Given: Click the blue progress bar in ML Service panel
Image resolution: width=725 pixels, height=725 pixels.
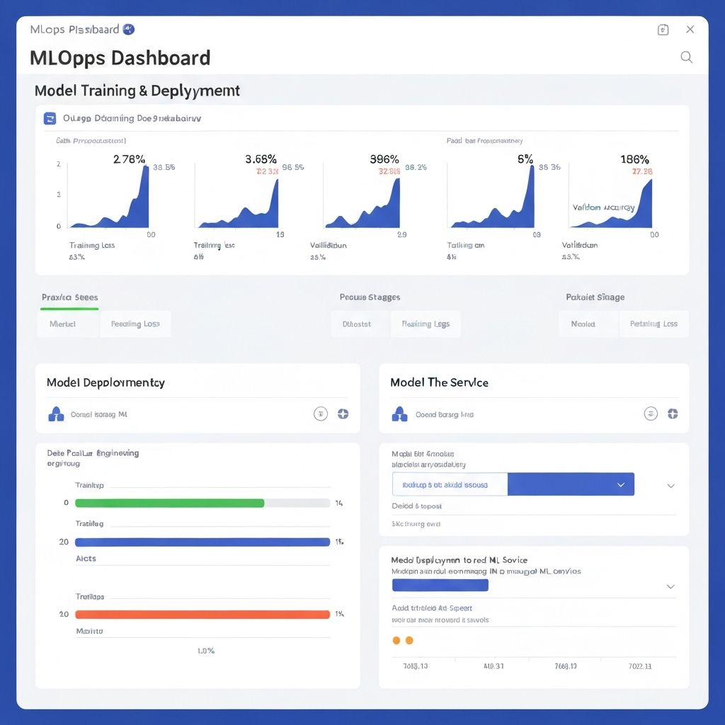Looking at the screenshot, I should (439, 585).
